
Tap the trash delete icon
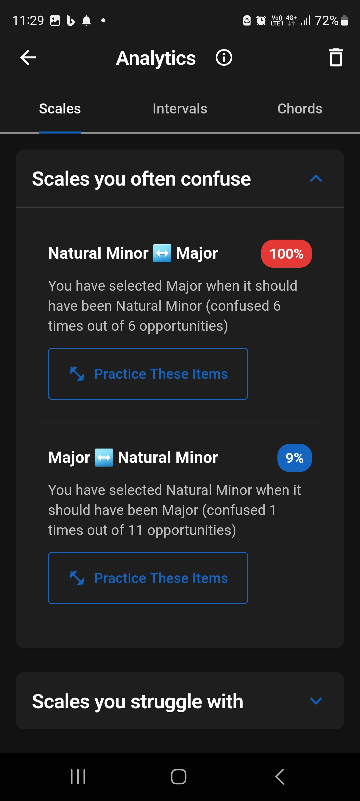click(x=336, y=57)
